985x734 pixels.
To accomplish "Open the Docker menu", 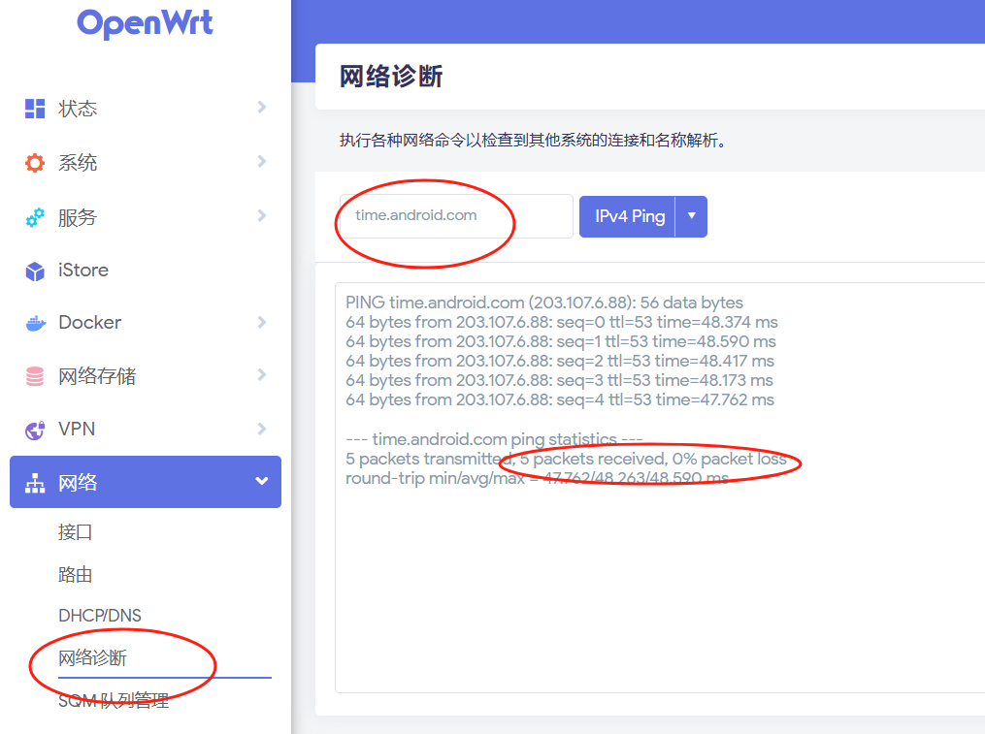I will coord(146,322).
